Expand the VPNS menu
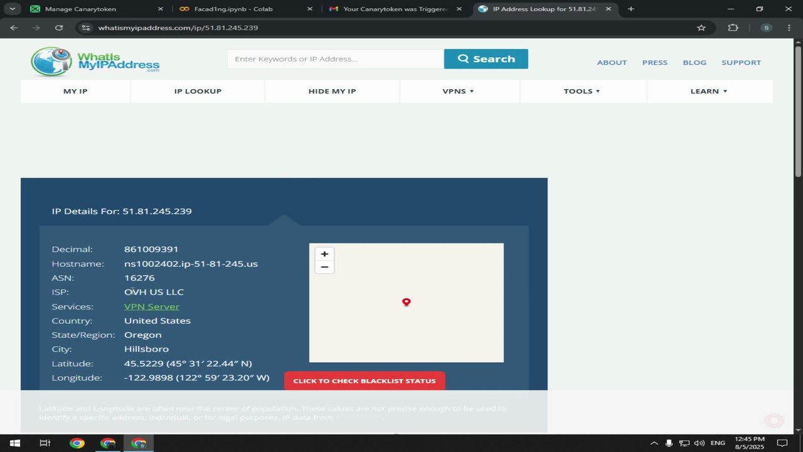The image size is (803, 452). coord(459,91)
